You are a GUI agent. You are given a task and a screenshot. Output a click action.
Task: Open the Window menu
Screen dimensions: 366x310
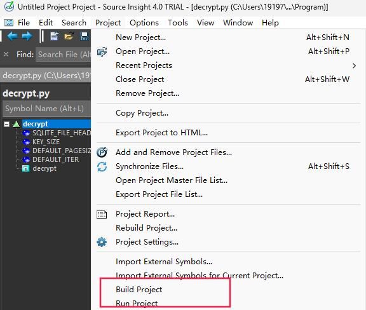pos(238,23)
